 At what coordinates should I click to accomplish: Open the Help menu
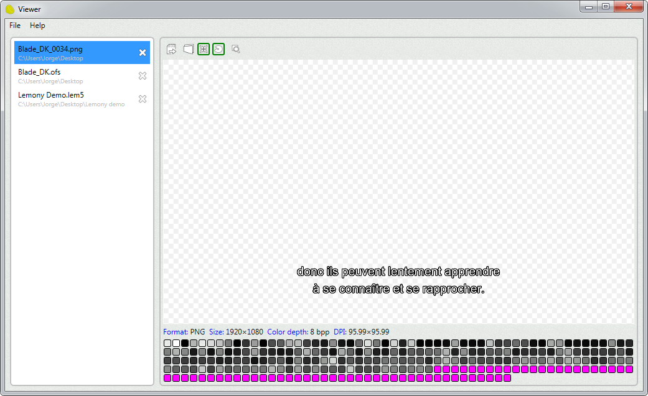[x=37, y=25]
